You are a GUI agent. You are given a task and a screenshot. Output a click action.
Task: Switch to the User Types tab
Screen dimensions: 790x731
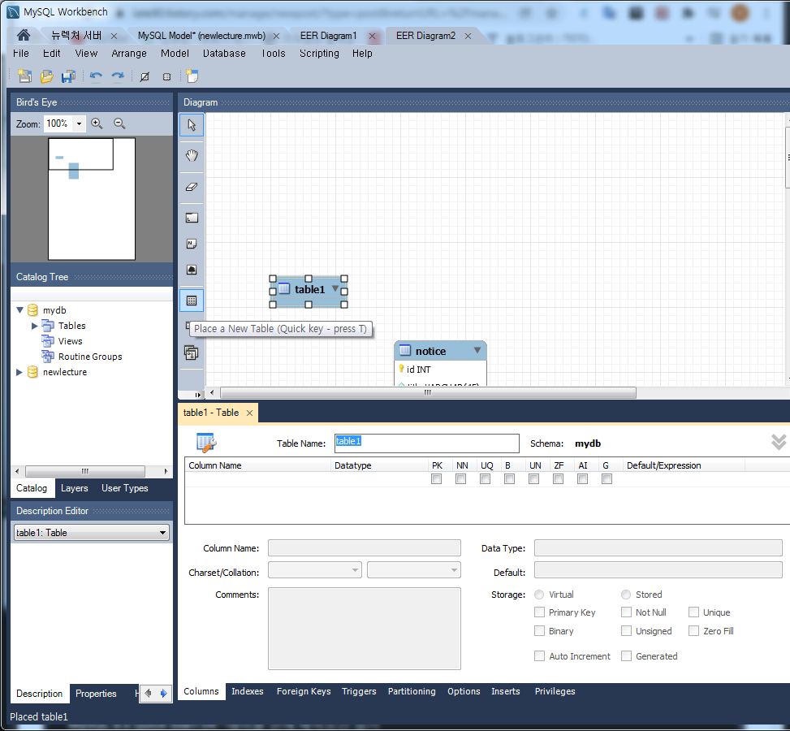click(125, 488)
